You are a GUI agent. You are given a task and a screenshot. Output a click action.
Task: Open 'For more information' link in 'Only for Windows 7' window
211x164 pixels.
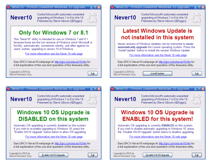(x=54, y=54)
